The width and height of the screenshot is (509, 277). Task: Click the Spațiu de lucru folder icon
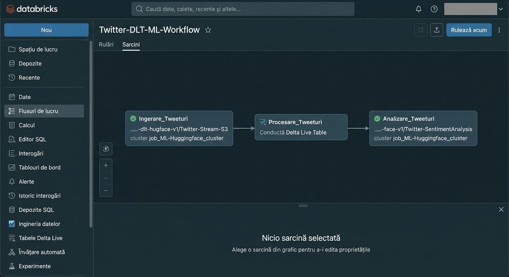coord(12,49)
